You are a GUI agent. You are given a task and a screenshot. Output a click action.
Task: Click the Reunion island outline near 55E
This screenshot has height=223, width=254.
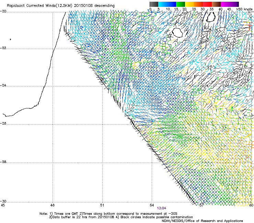pyautogui.click(x=177, y=33)
